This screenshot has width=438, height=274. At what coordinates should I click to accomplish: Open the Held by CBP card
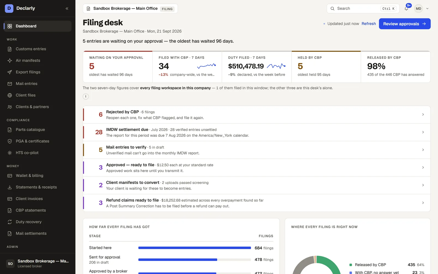[x=326, y=67]
